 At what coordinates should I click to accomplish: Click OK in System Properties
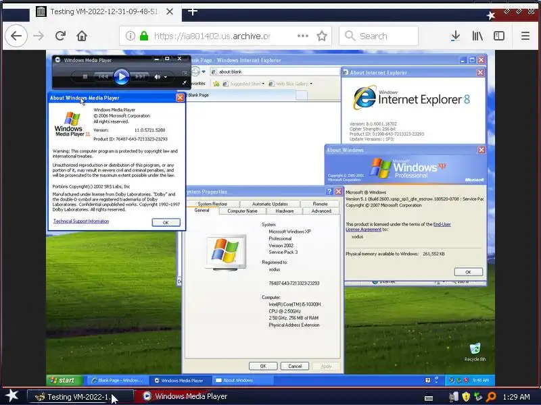tap(263, 366)
